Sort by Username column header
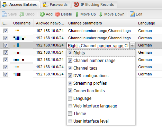Image resolution: width=162 pixels, height=135 pixels. [x=22, y=23]
